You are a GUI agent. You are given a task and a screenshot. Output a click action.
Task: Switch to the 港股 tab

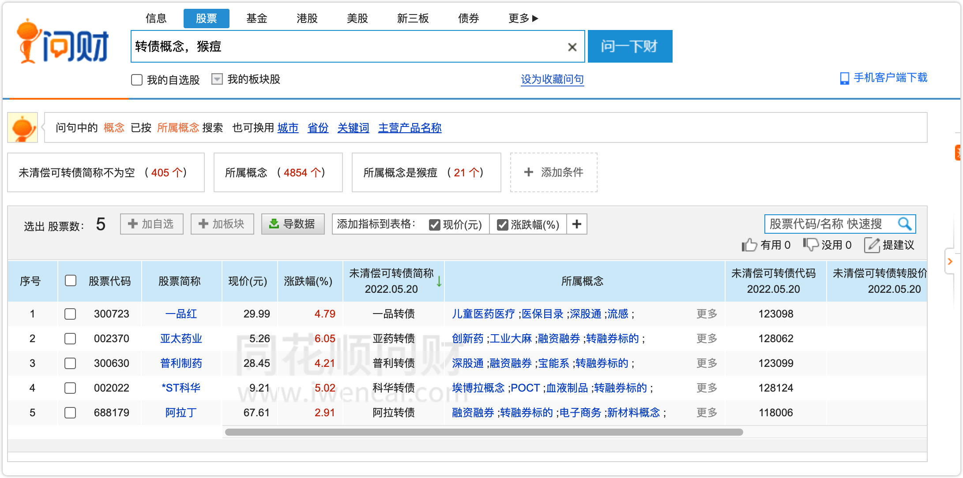306,18
